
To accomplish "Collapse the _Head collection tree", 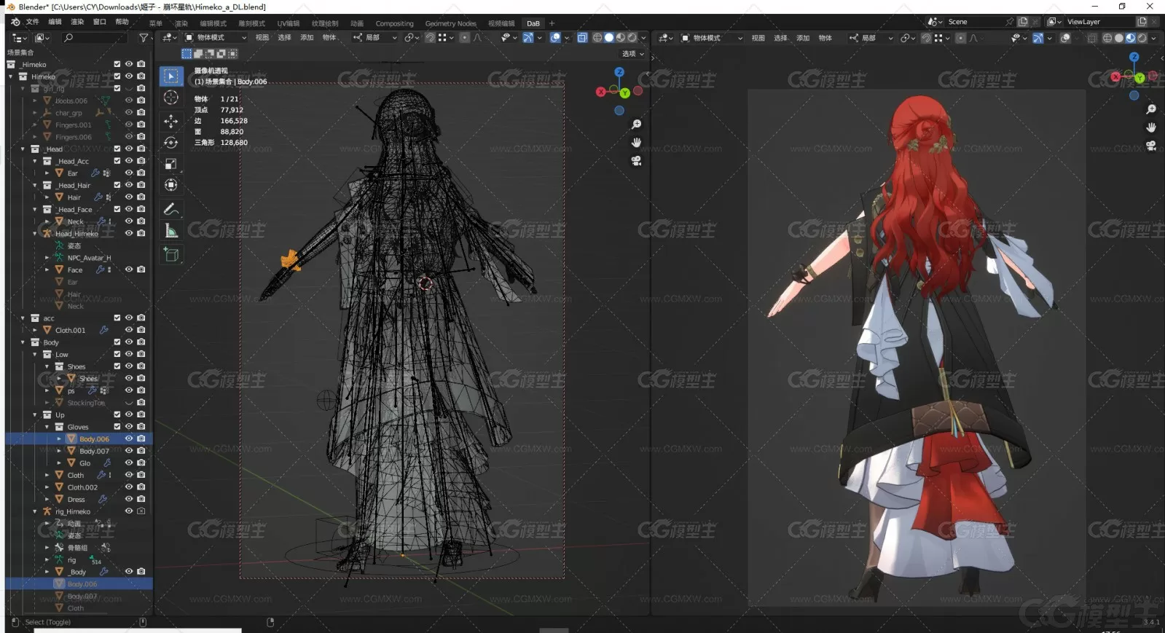I will click(x=23, y=149).
